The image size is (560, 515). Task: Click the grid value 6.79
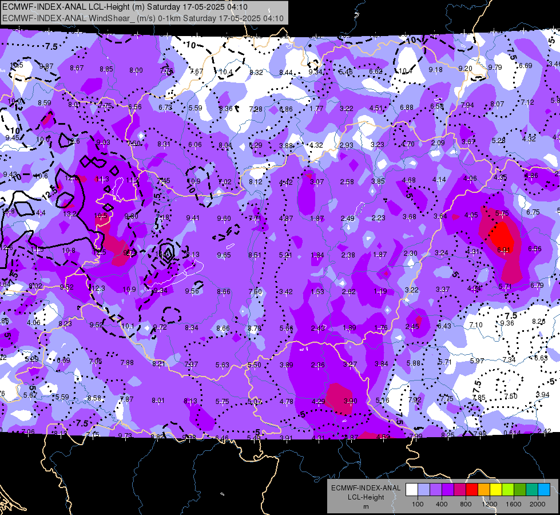point(537,285)
